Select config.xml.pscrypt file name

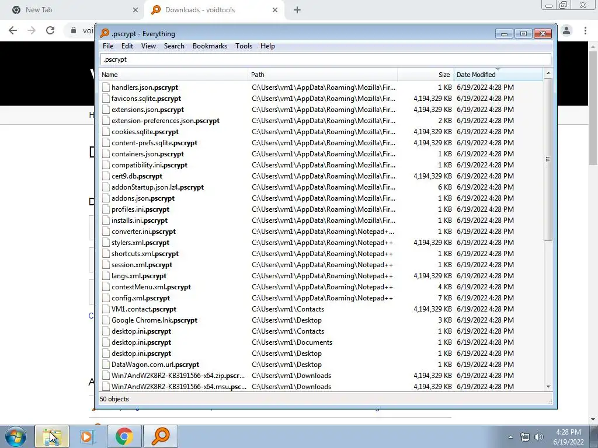click(x=141, y=298)
